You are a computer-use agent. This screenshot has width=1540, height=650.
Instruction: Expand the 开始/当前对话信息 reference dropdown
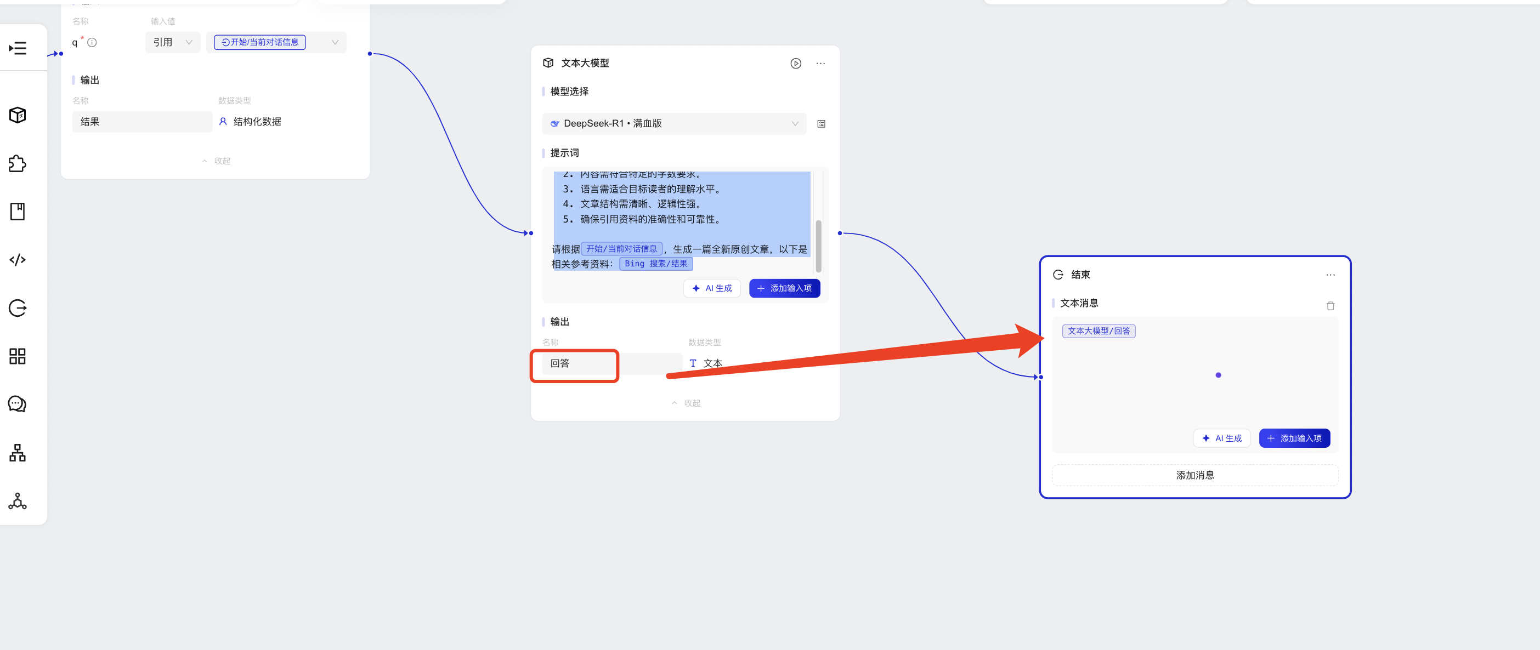(x=335, y=42)
